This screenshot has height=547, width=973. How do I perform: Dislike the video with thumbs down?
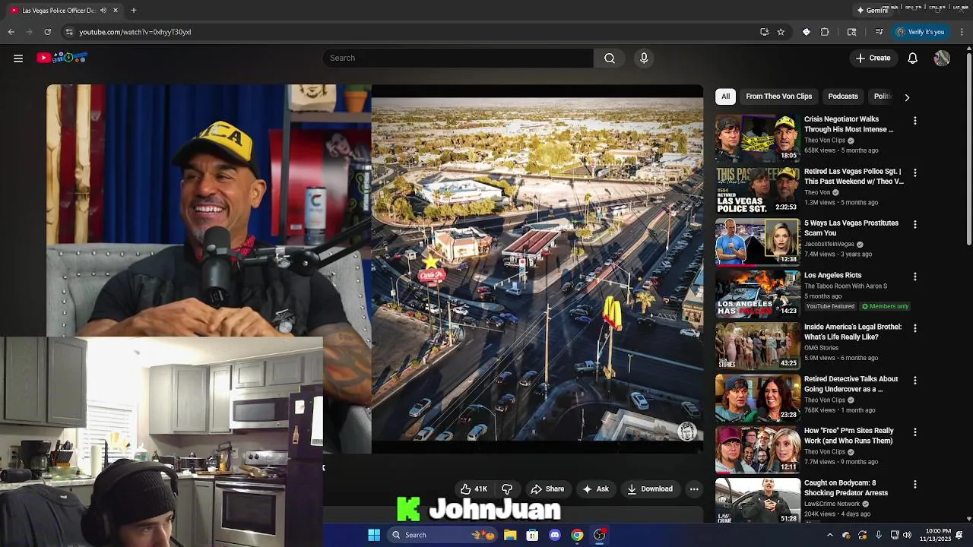tap(507, 489)
